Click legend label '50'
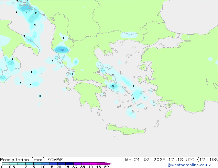The width and height of the screenshot is (218, 168). (106, 167)
